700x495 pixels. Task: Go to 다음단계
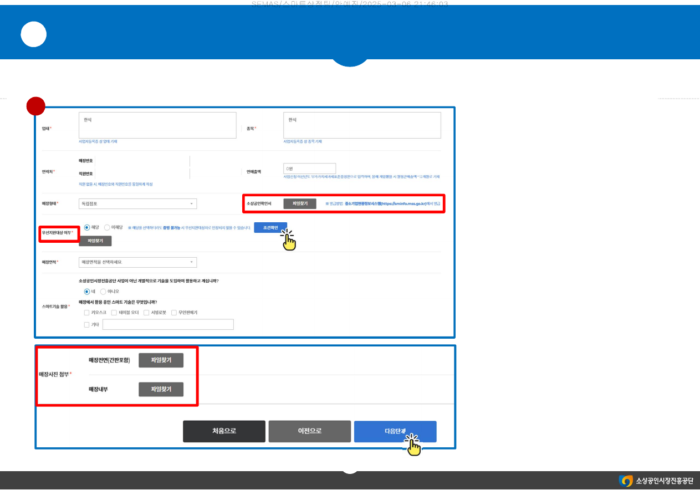(x=395, y=431)
